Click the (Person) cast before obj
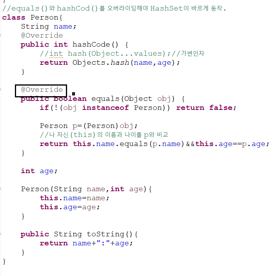This screenshot has height=276, width=273. tap(101, 126)
